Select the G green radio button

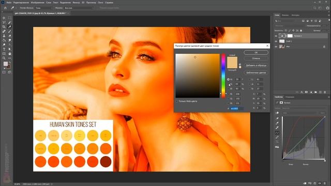(228, 99)
